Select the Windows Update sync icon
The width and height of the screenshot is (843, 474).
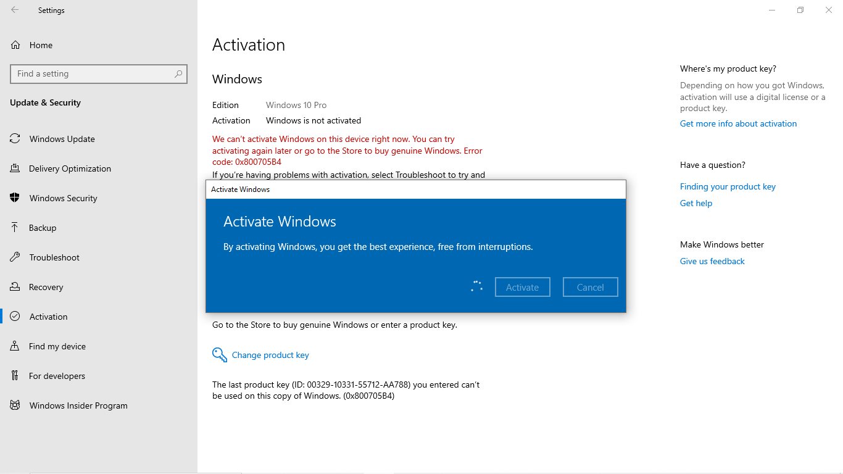[15, 139]
